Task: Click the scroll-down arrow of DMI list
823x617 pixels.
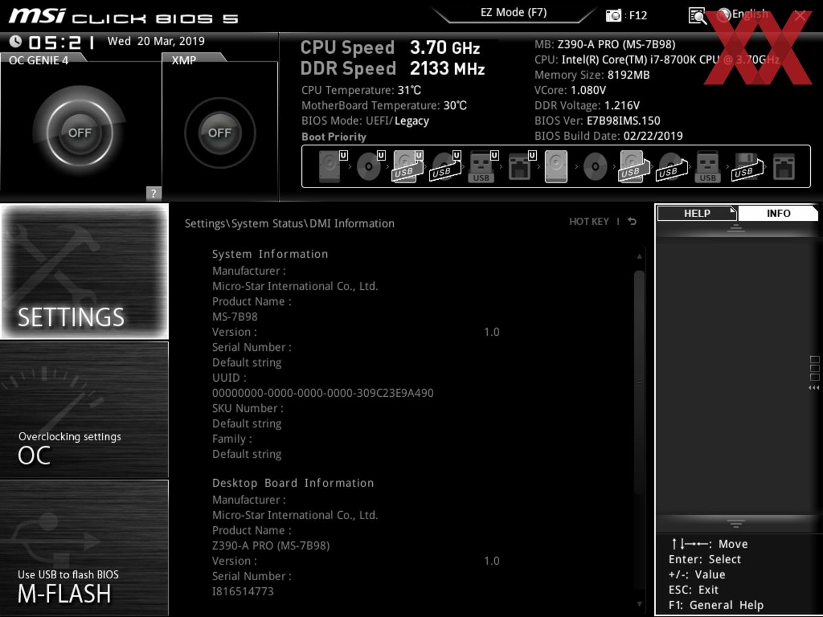Action: click(639, 604)
